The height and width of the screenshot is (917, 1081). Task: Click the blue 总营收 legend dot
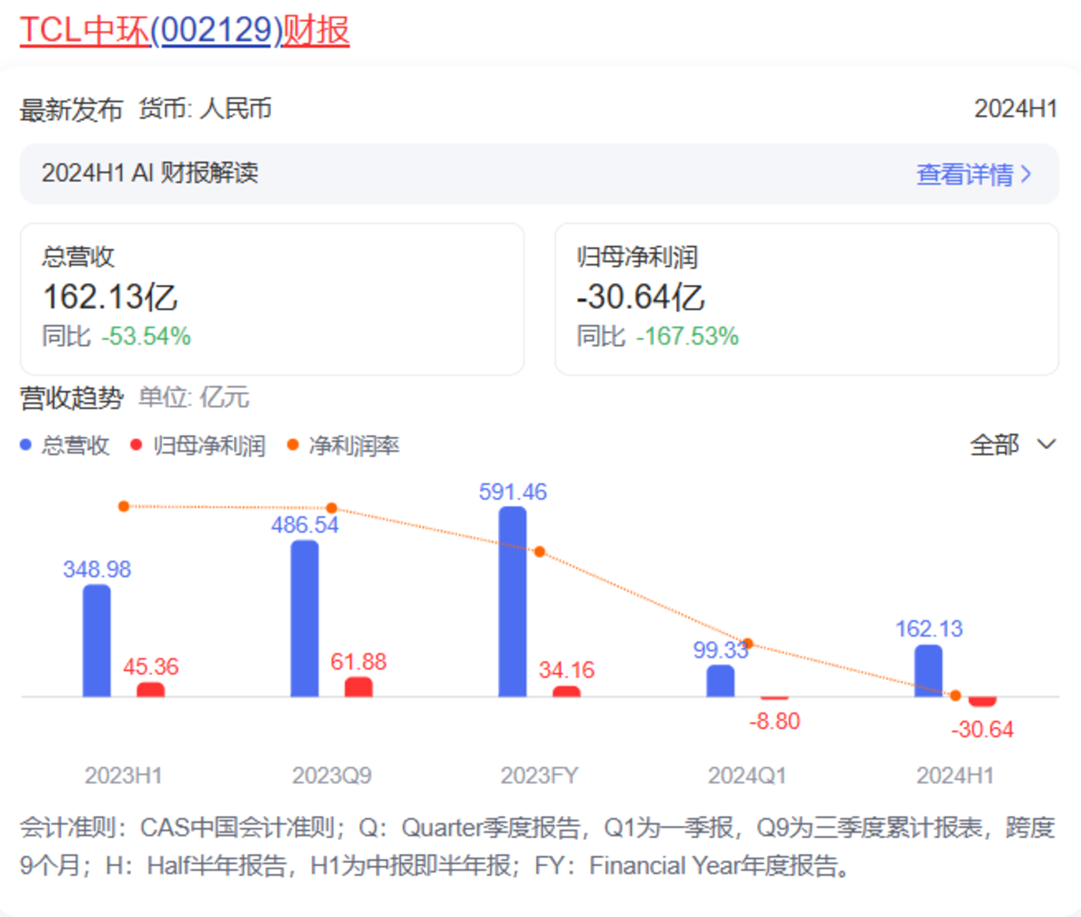[x=25, y=445]
